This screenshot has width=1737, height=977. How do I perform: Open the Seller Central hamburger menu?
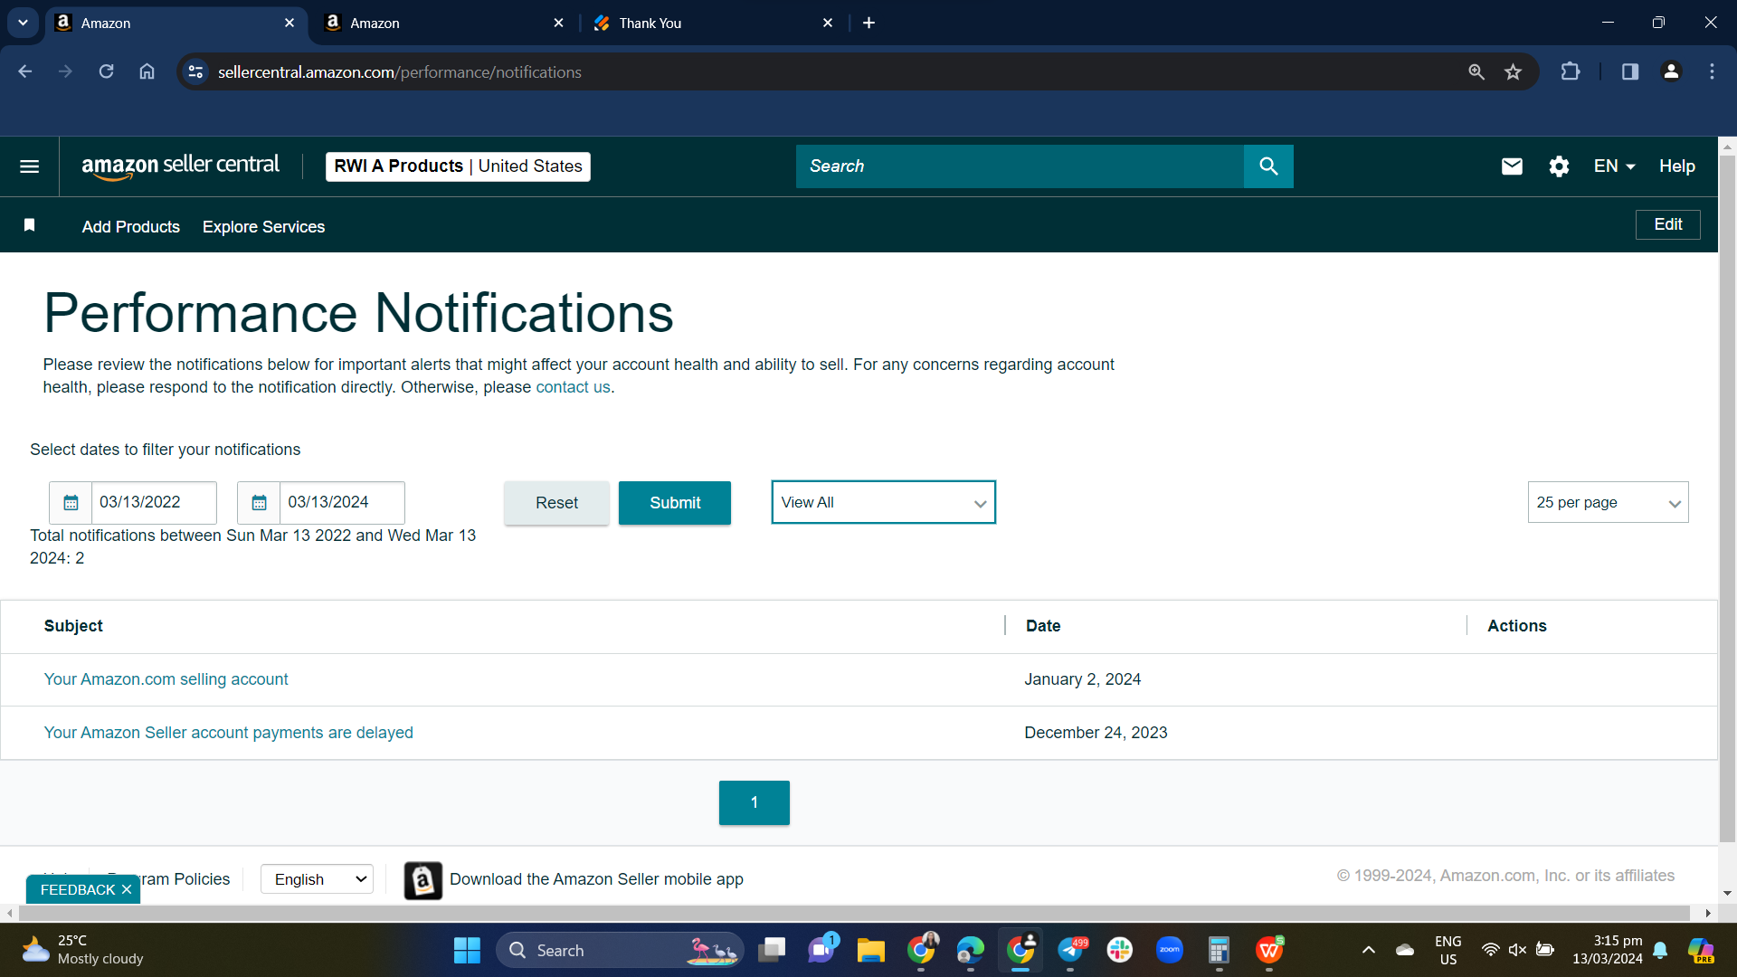point(29,166)
